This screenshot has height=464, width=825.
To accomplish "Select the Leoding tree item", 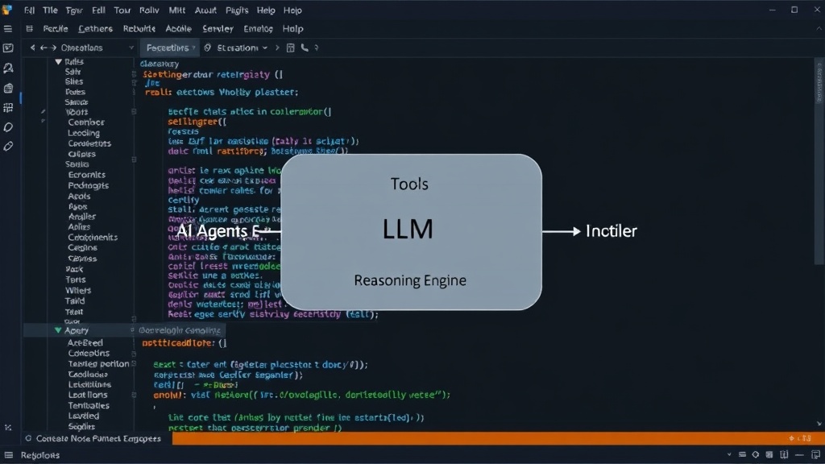I will (84, 133).
